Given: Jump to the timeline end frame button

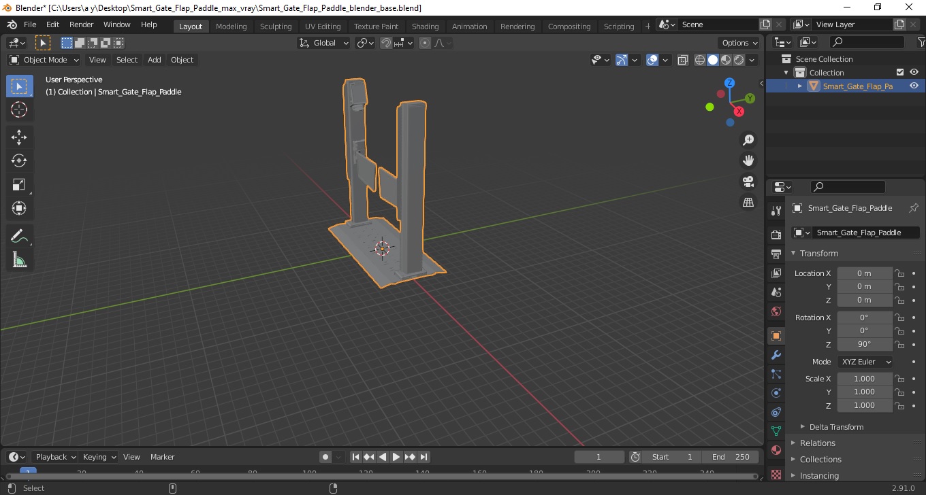Looking at the screenshot, I should click(x=424, y=457).
